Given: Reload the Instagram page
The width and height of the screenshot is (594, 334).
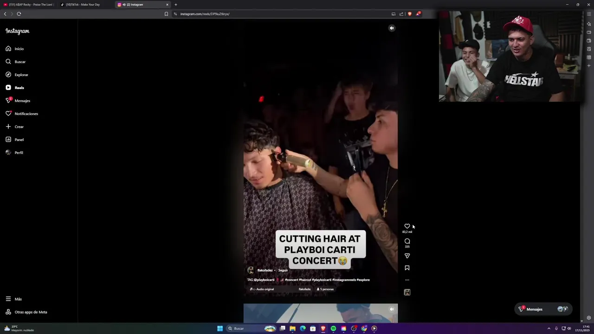Looking at the screenshot, I should coord(19,14).
